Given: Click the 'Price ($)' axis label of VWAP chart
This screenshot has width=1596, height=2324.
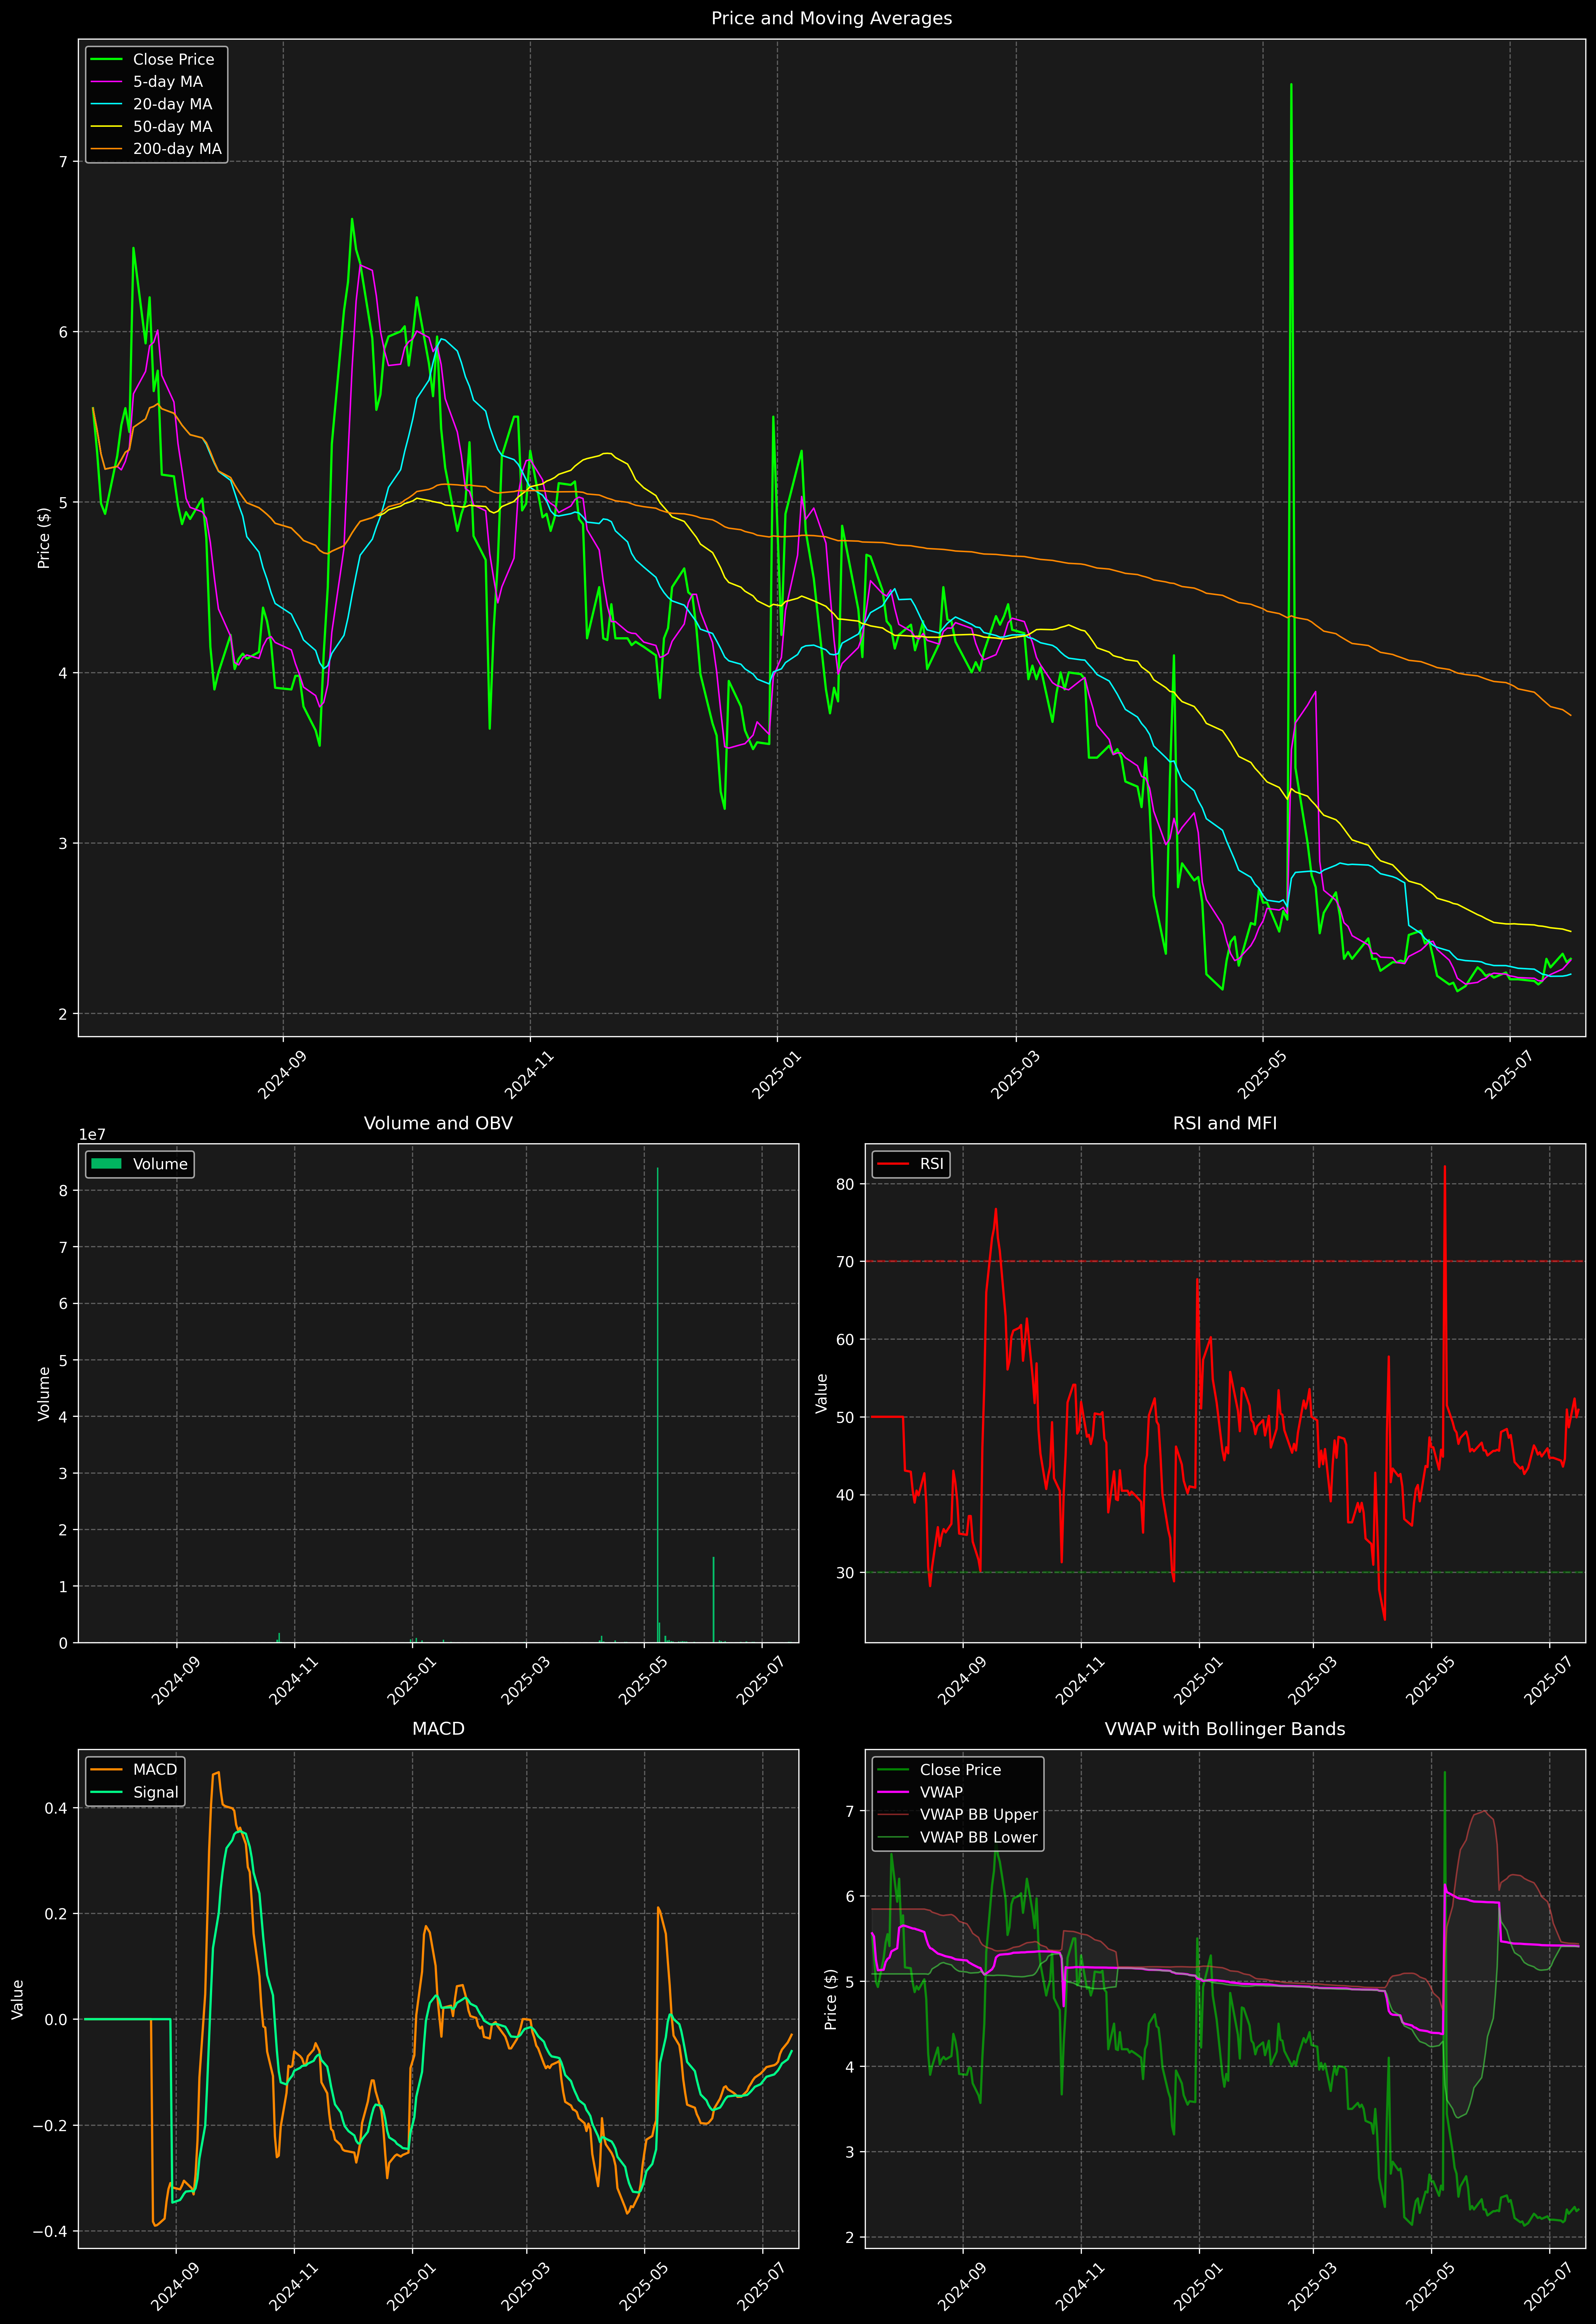Looking at the screenshot, I should click(830, 1999).
